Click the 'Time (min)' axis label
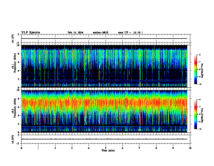 pos(108,151)
